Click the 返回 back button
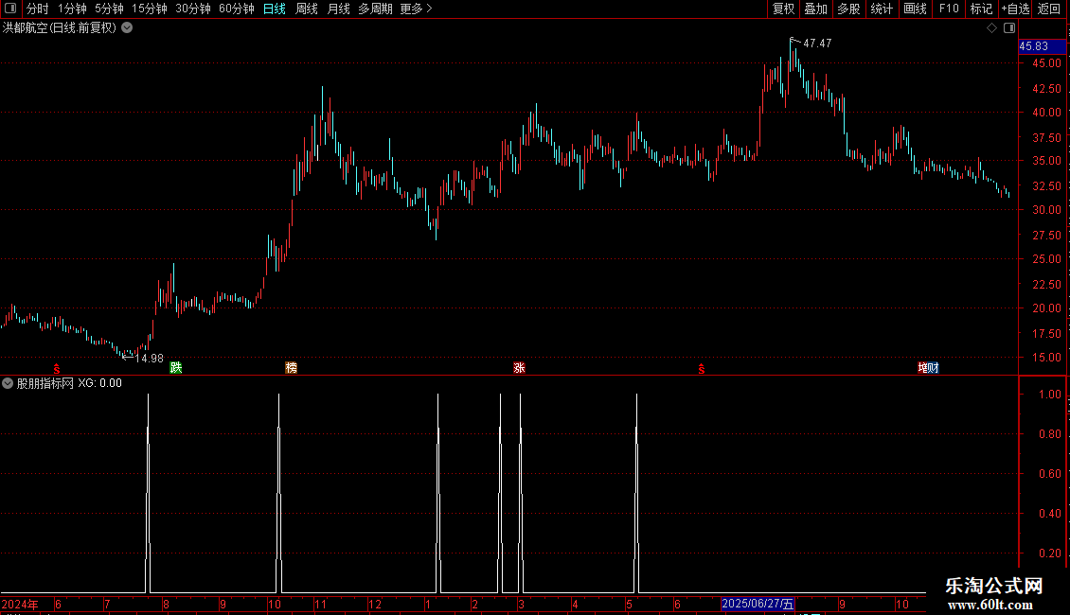 tap(1049, 9)
